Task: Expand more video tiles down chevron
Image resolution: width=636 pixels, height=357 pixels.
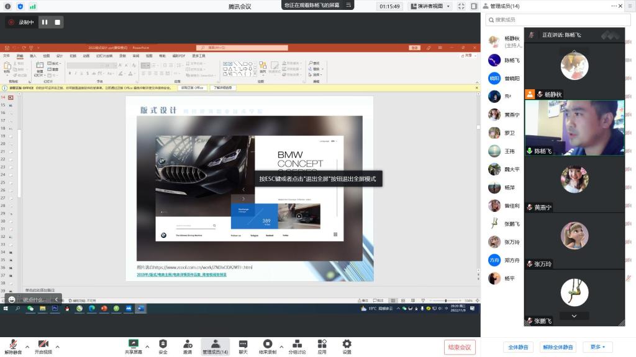Action: coord(574,315)
